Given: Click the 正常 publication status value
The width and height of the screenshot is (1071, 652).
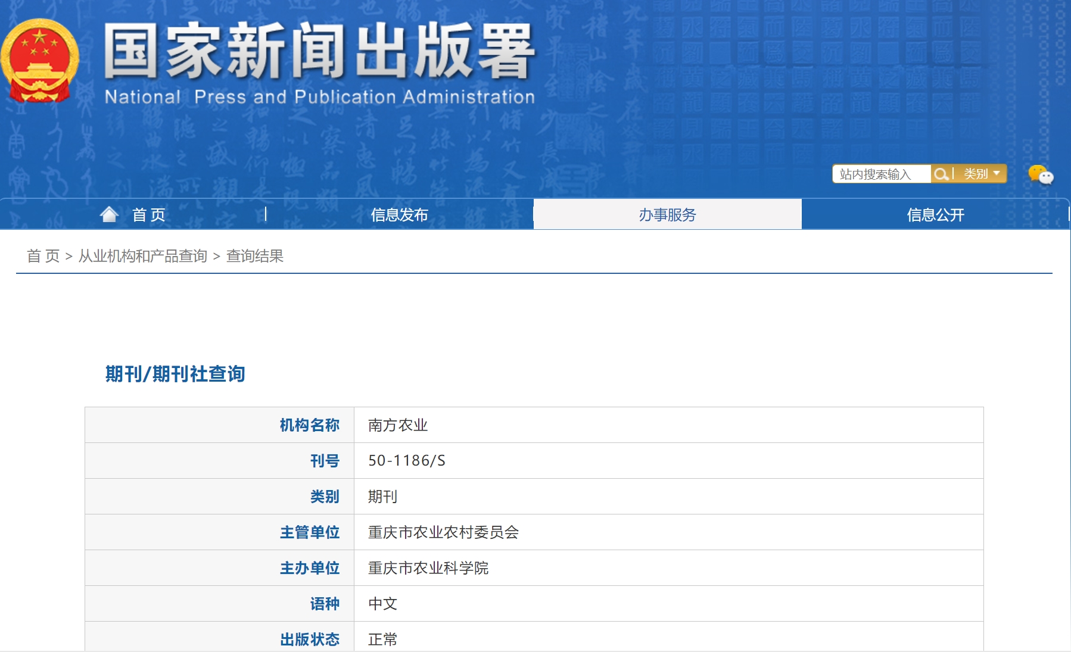Looking at the screenshot, I should (382, 639).
